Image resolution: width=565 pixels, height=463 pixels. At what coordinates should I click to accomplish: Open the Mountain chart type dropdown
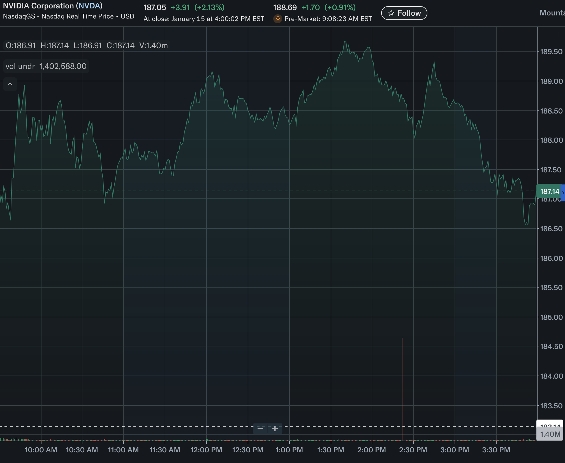(552, 13)
